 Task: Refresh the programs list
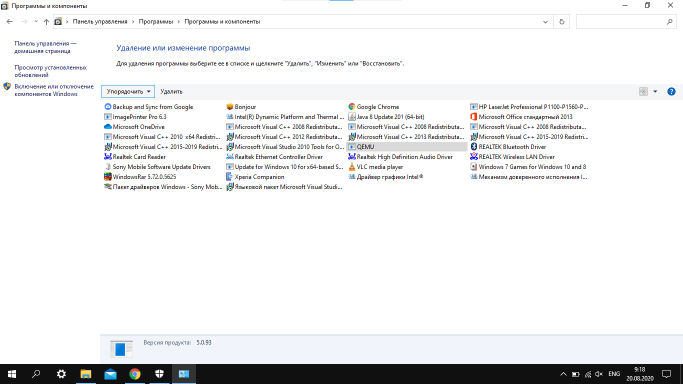(x=562, y=21)
